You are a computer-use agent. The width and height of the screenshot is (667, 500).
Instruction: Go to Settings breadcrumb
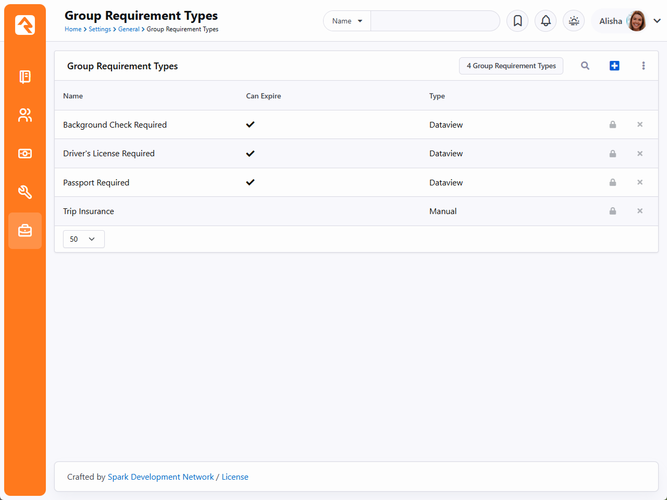pos(100,29)
